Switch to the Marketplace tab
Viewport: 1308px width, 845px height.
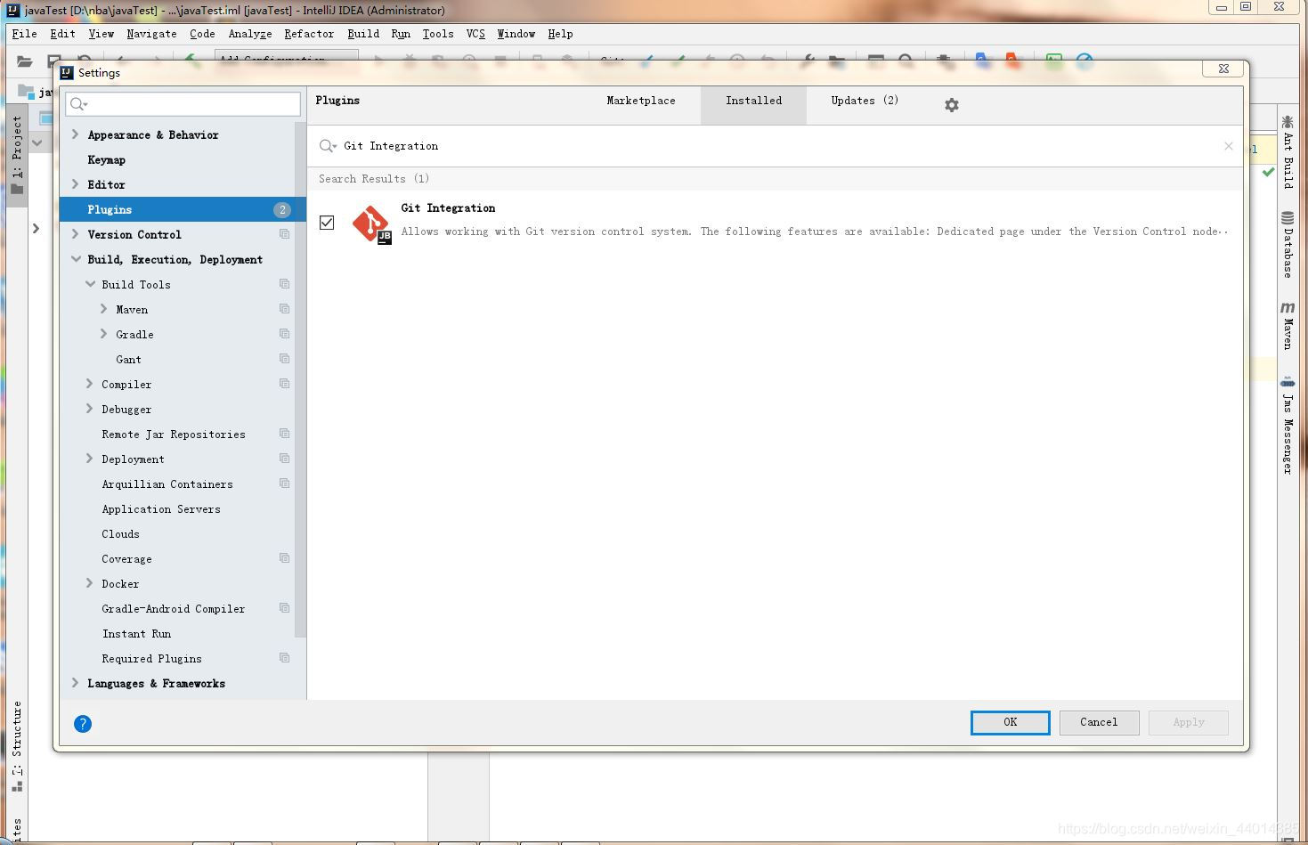point(641,101)
